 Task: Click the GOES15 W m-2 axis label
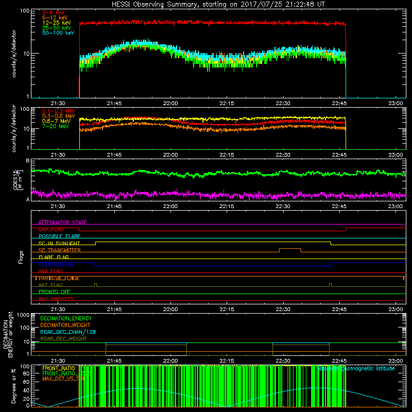[18, 180]
